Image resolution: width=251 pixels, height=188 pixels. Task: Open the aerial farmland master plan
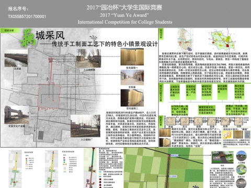(x=164, y=168)
